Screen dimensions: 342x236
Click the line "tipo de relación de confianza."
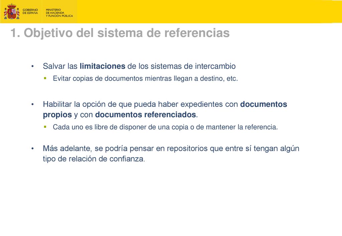tap(94, 159)
